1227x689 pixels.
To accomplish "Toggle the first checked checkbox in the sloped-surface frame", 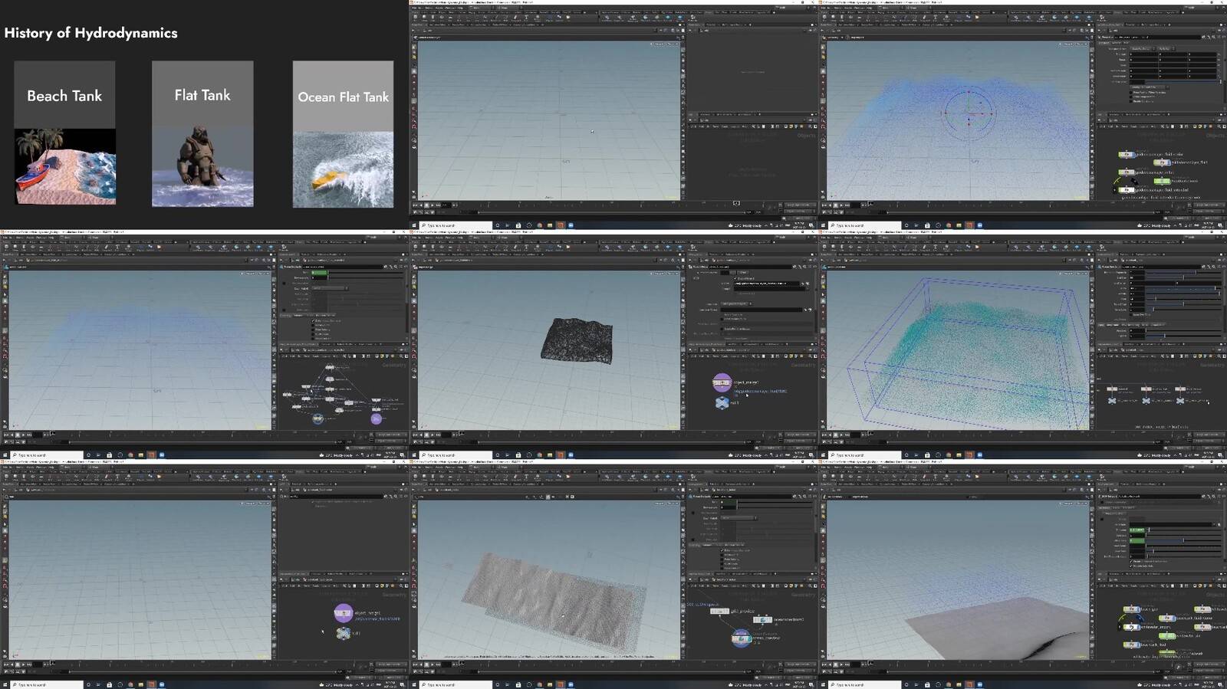I will (1133, 561).
